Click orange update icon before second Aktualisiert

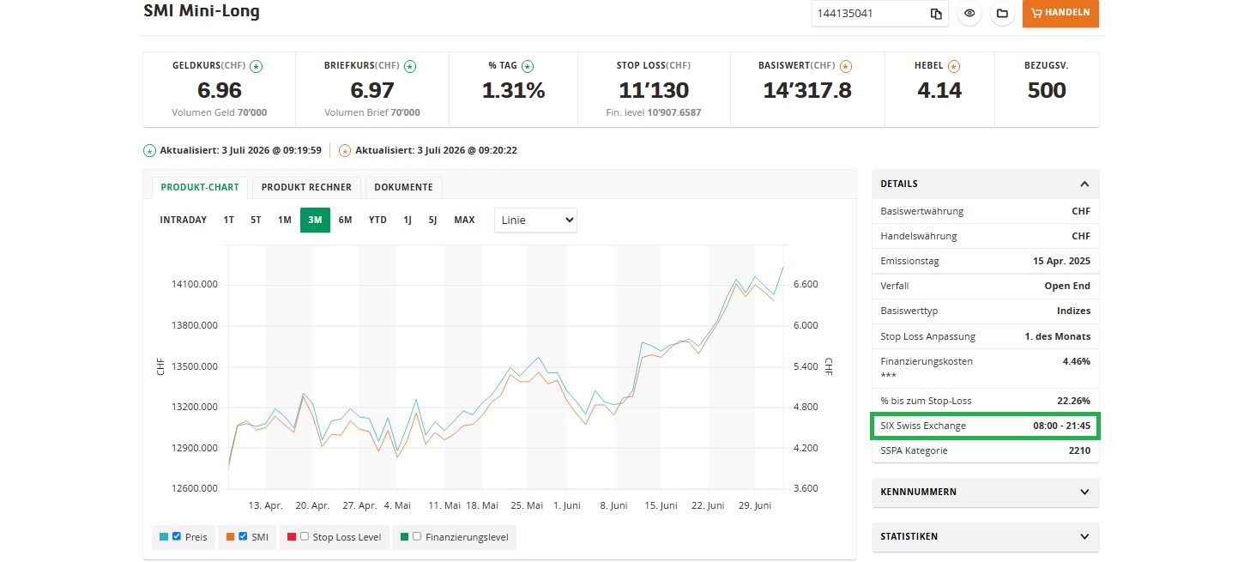point(345,151)
